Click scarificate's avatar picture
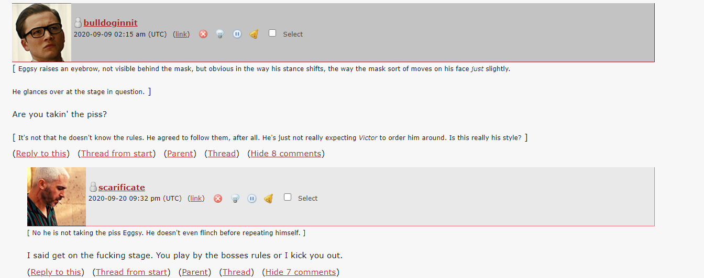 57,196
